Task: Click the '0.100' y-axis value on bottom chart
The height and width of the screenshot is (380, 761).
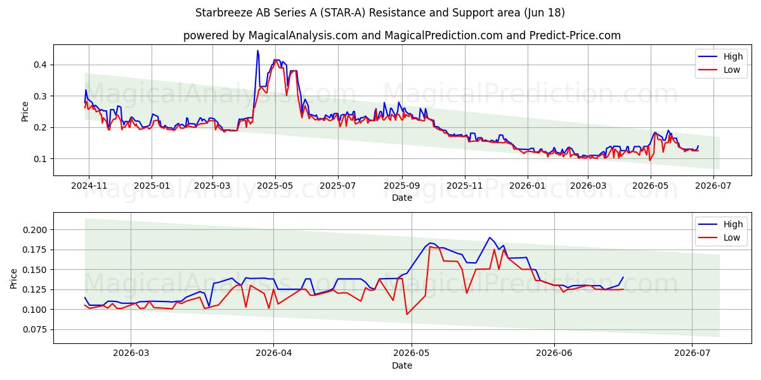Action: click(x=36, y=310)
